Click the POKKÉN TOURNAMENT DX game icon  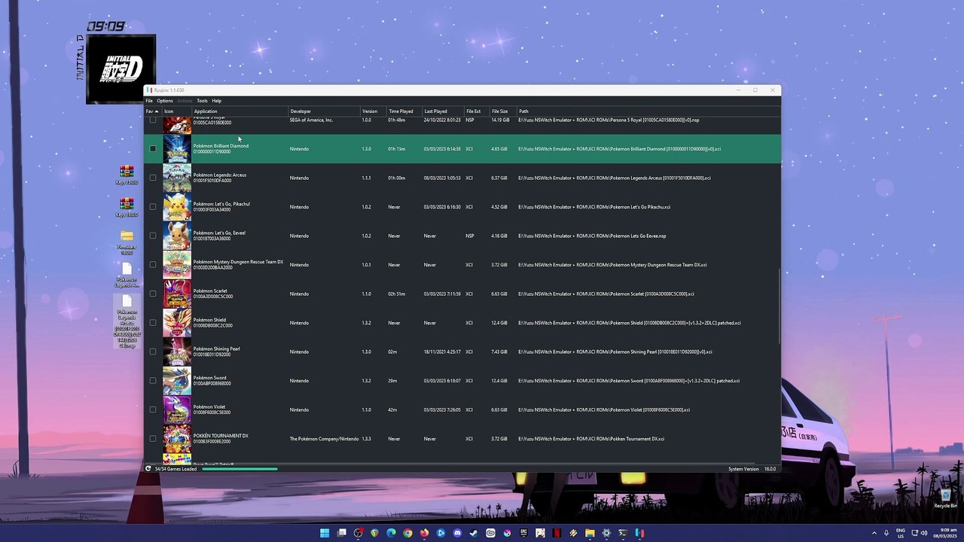(x=177, y=439)
